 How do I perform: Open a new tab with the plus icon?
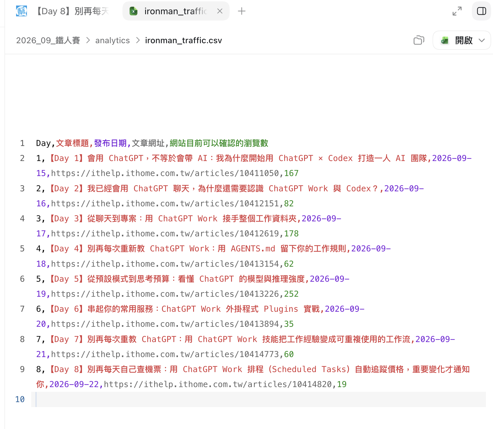click(241, 11)
